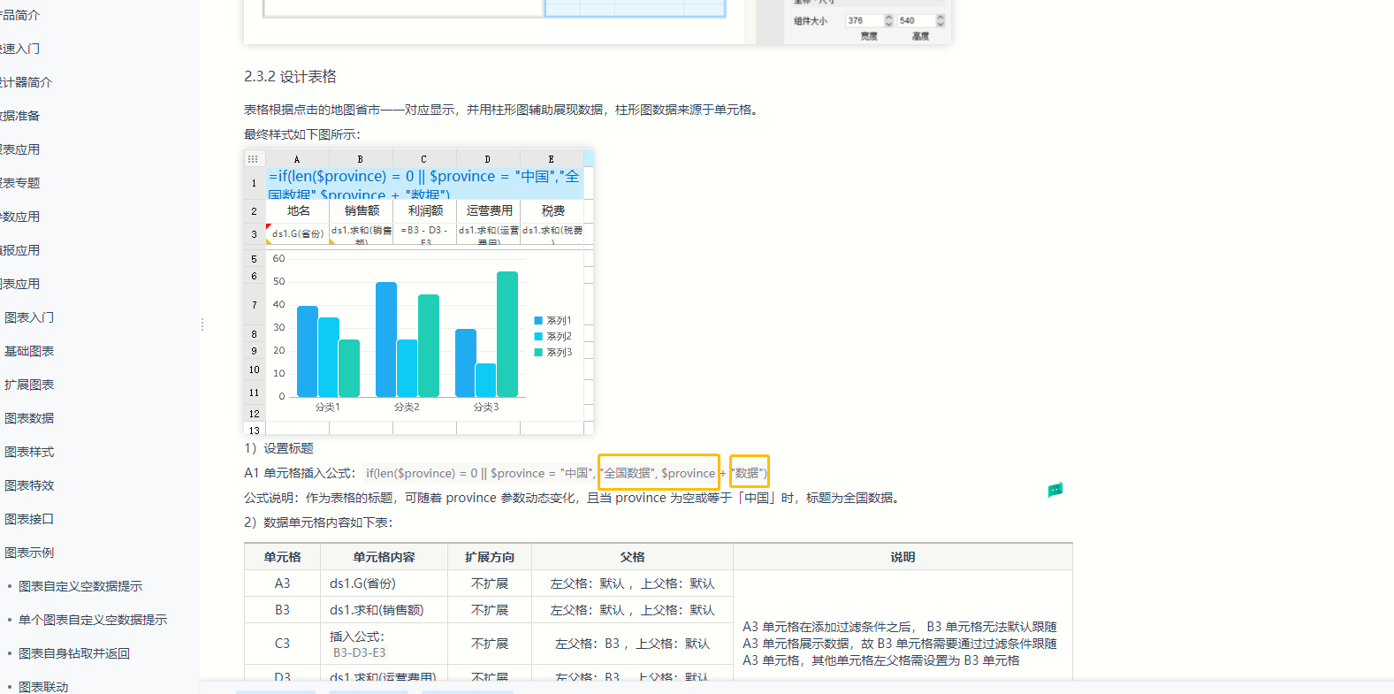Click ds1.G(省份) in the content column
Viewport: 1394px width, 694px height.
(362, 583)
